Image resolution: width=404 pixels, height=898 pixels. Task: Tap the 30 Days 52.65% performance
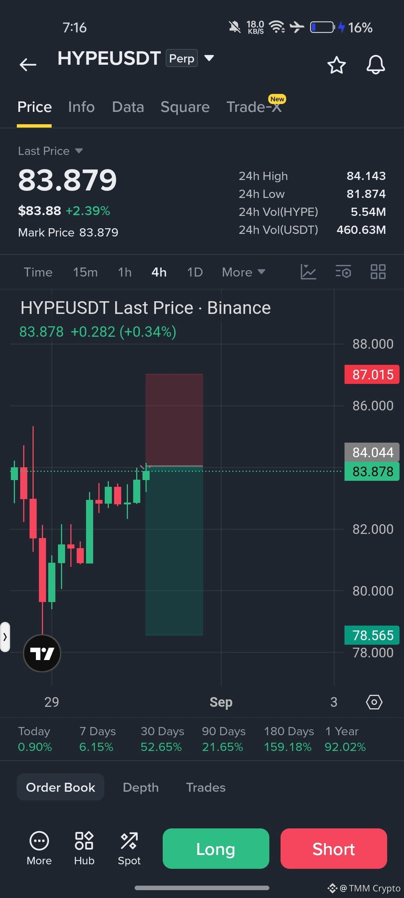click(x=162, y=739)
